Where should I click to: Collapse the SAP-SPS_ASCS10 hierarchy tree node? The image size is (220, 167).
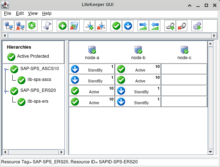[x=5, y=69]
